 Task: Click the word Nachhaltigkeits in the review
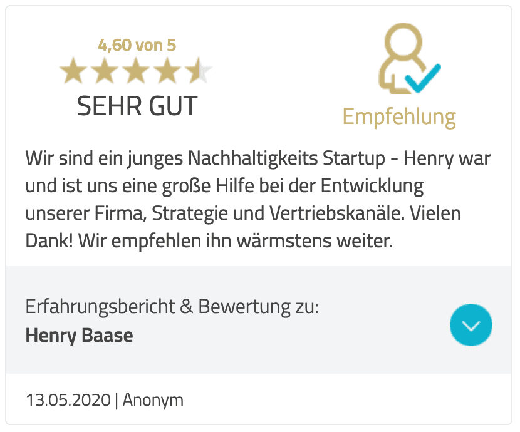pyautogui.click(x=253, y=158)
